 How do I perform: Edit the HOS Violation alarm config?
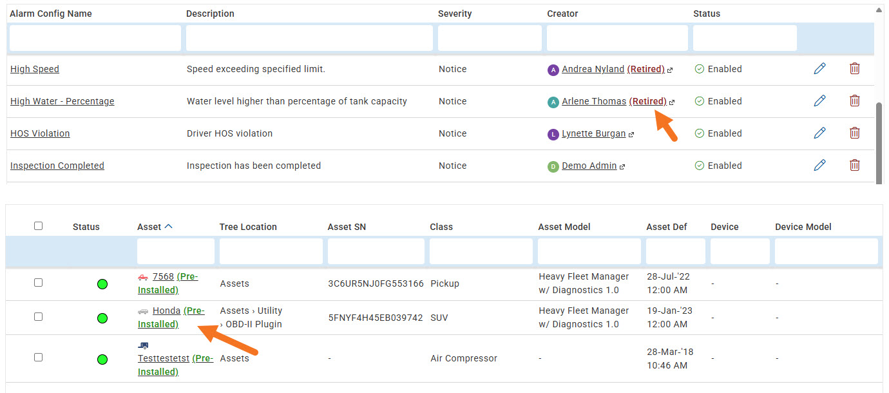click(819, 133)
